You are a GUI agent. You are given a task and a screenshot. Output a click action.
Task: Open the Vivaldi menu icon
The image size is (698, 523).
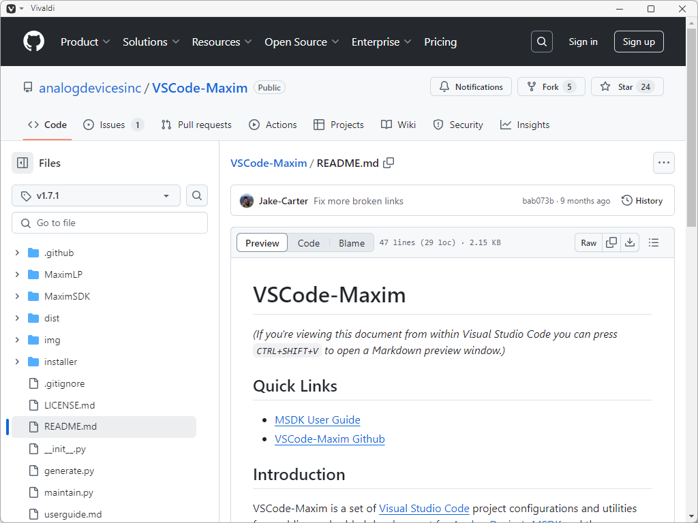click(x=11, y=8)
